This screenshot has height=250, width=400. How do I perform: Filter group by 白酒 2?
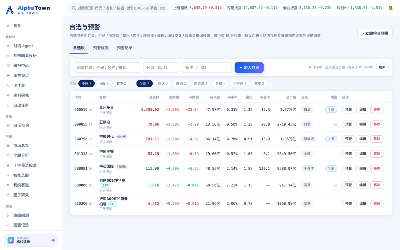(x=181, y=83)
